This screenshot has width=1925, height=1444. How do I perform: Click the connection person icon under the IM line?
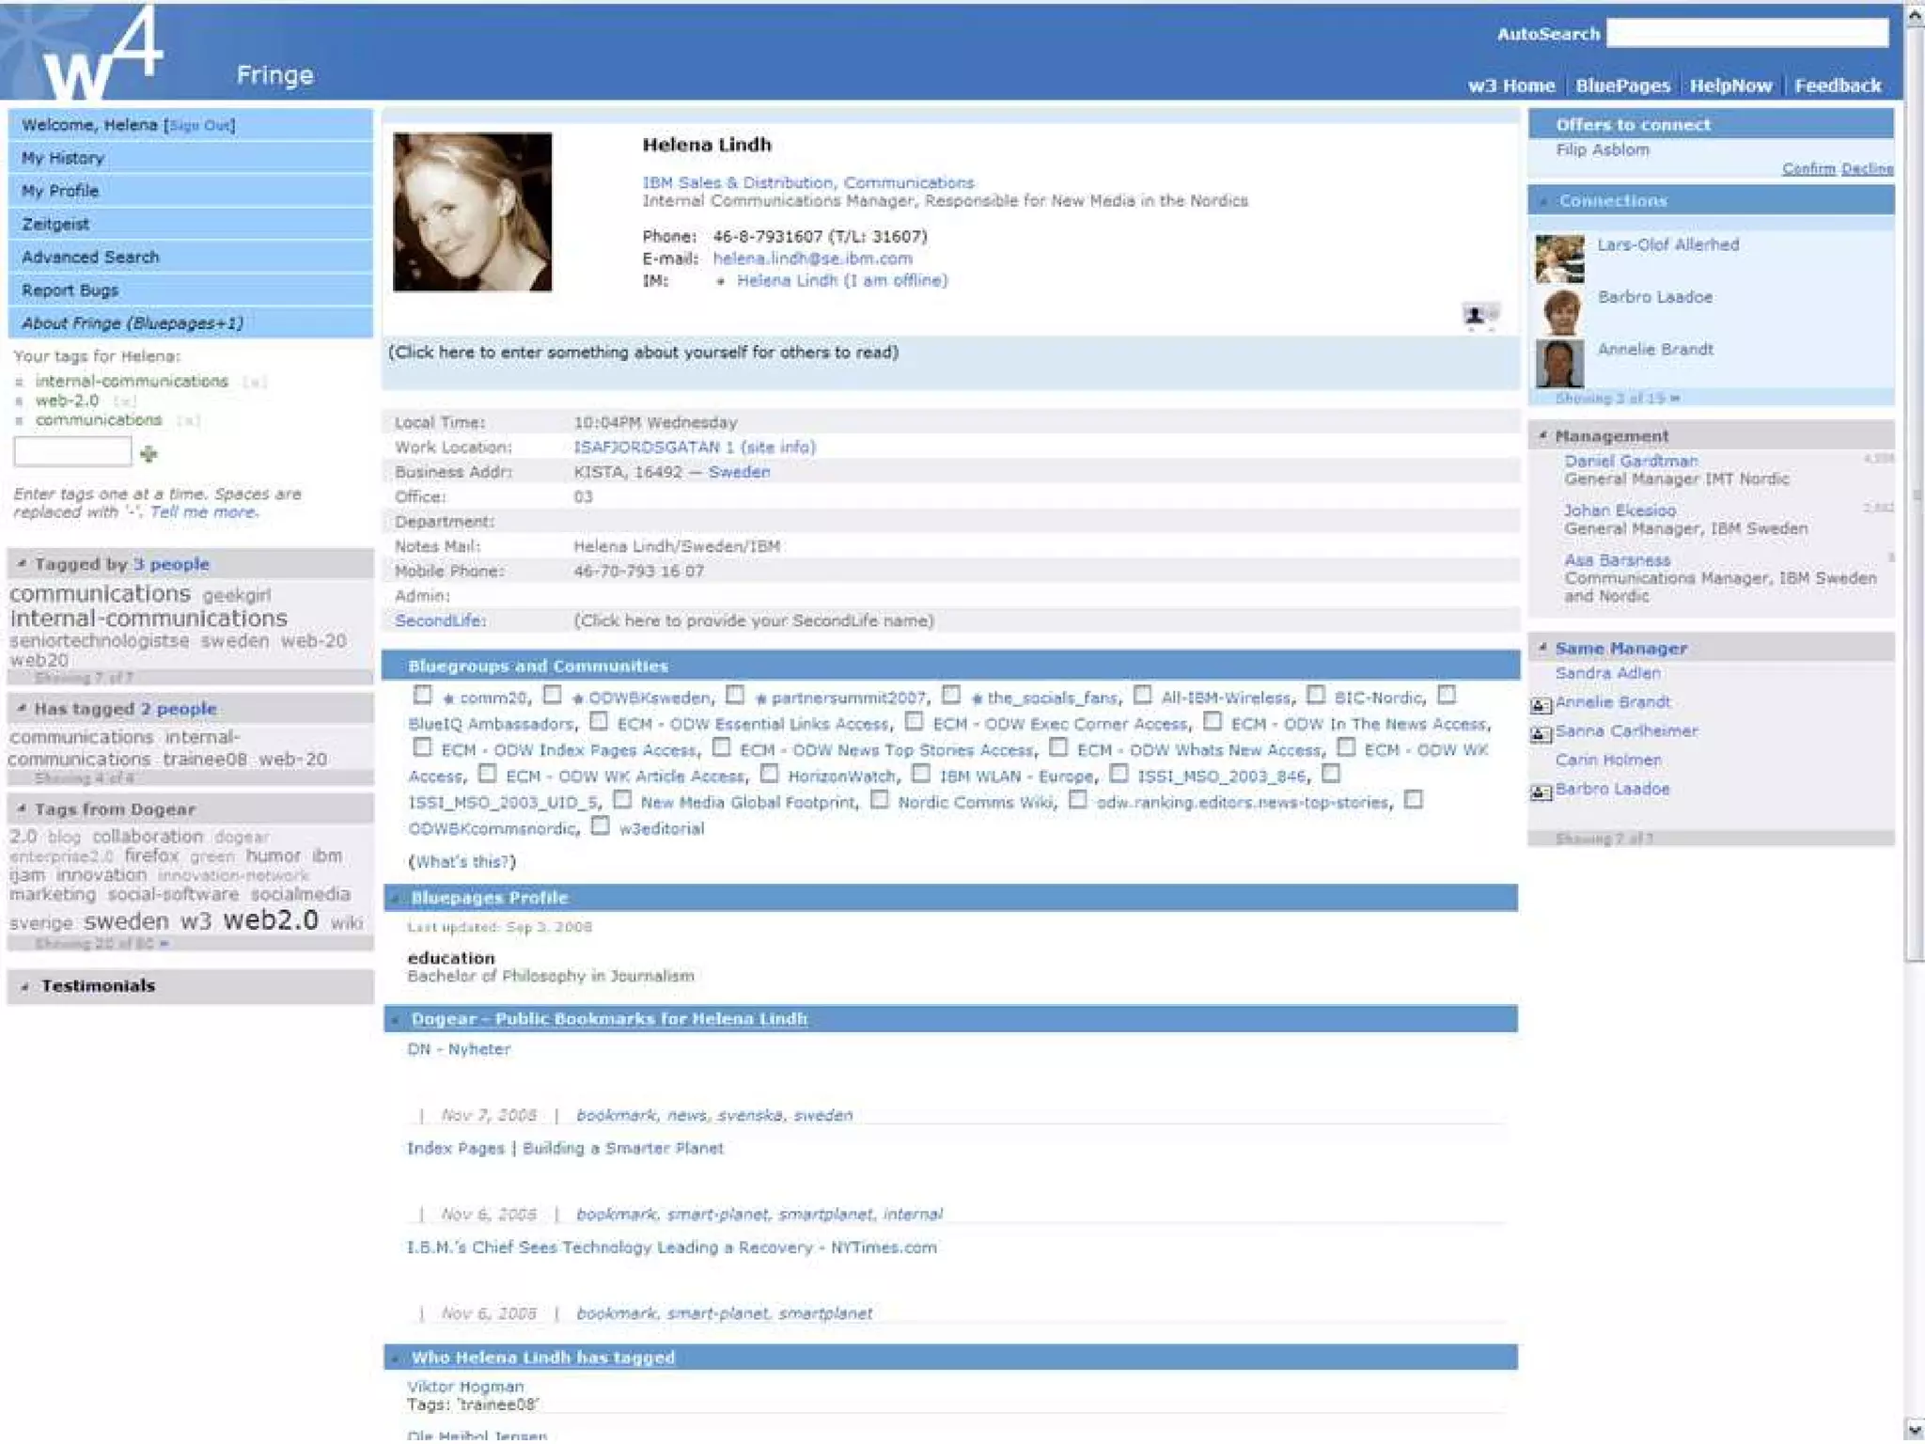pos(1480,315)
